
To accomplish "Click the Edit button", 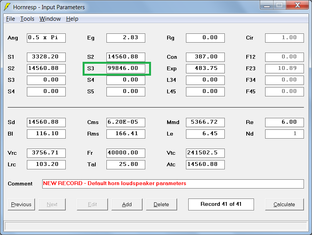I will coord(92,204).
